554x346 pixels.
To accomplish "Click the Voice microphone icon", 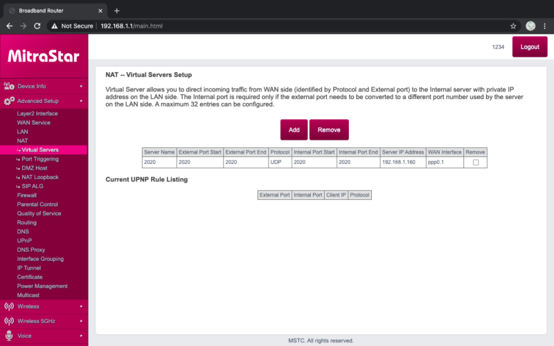I will tap(9, 336).
